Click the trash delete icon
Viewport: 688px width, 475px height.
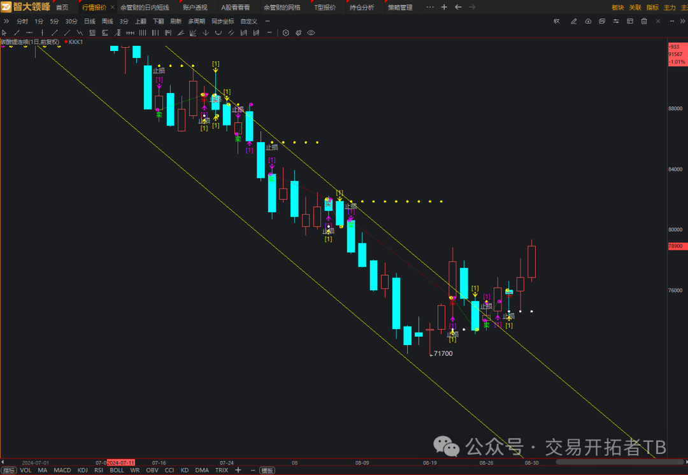click(644, 21)
